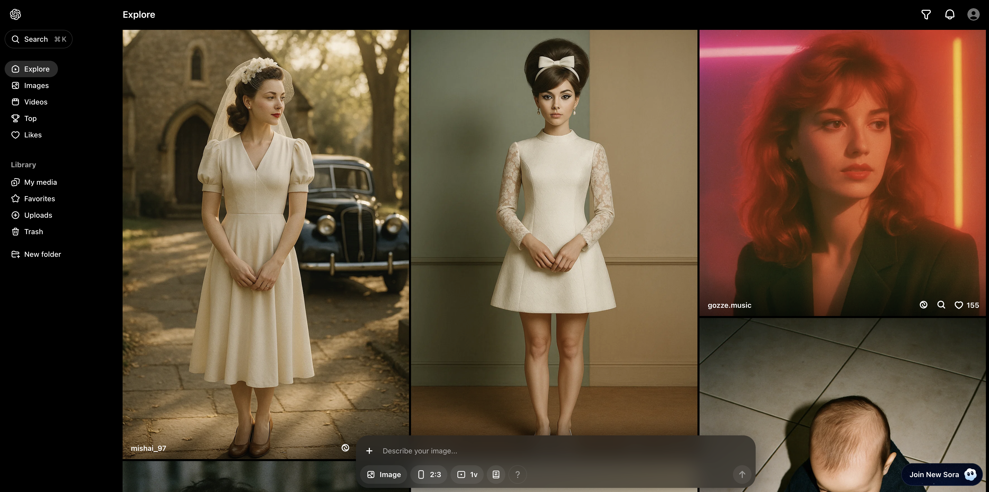This screenshot has height=492, width=989.
Task: Open the presets storyboard icon
Action: click(496, 475)
